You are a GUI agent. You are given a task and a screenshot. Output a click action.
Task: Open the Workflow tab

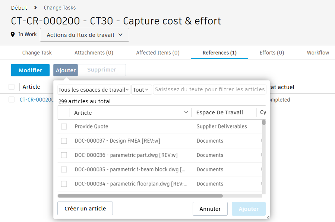pos(318,53)
